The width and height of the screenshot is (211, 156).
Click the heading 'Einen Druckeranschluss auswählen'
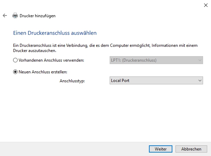[54, 33]
